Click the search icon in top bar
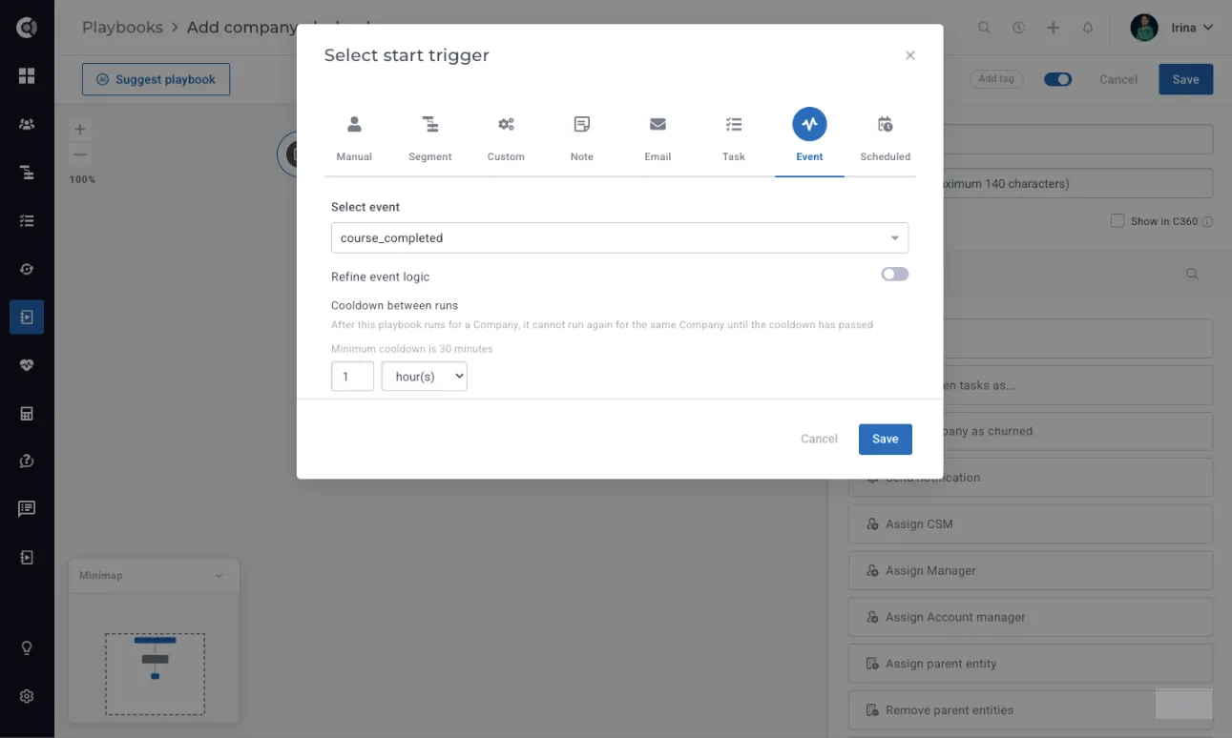The width and height of the screenshot is (1232, 738). pyautogui.click(x=984, y=28)
